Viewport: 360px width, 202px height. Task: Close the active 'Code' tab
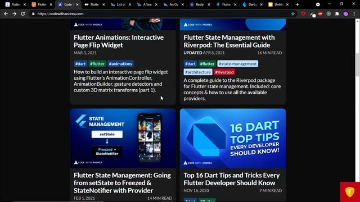[x=78, y=4]
